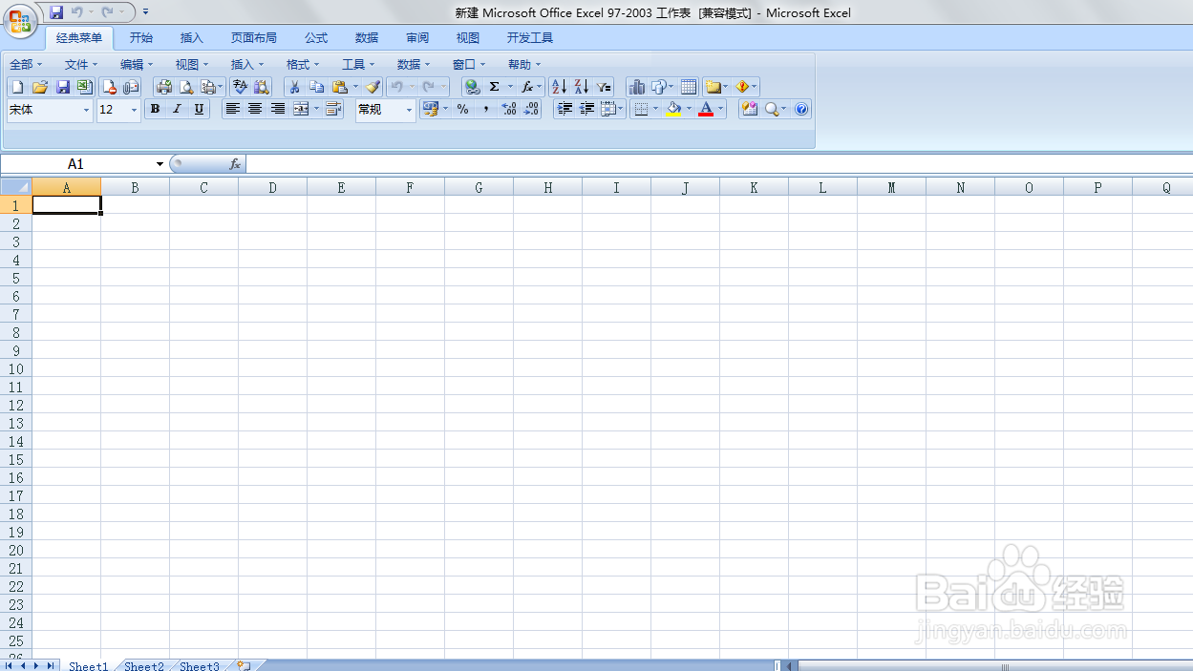Open the 文件 classic menu

click(81, 65)
